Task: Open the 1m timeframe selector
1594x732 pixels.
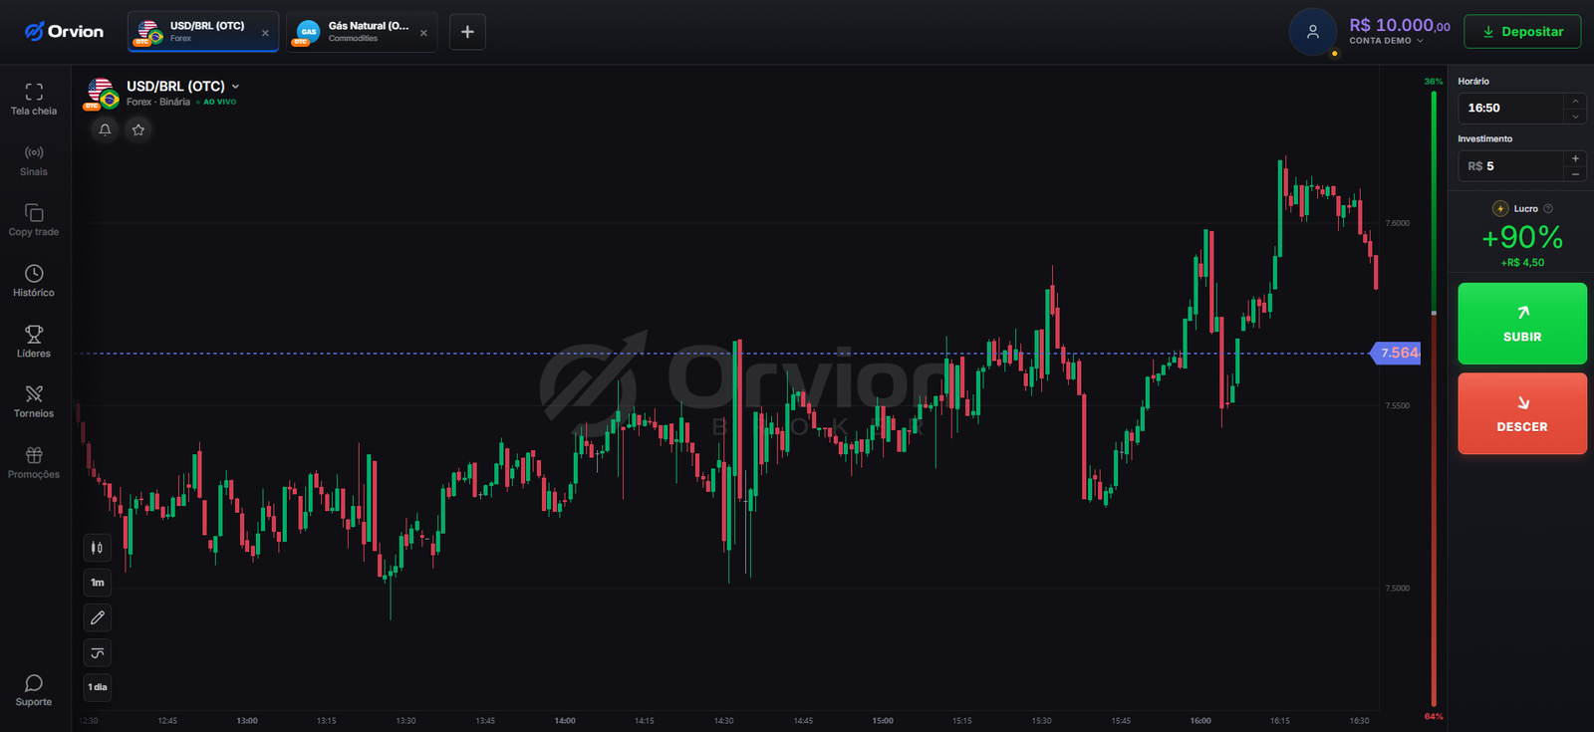Action: coord(97,583)
